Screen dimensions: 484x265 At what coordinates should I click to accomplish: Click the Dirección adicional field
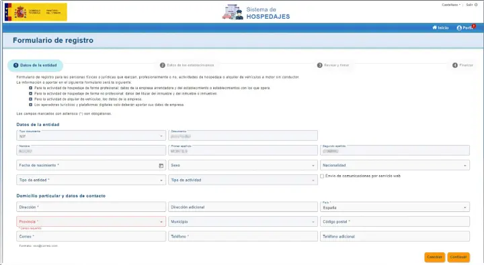coord(243,207)
